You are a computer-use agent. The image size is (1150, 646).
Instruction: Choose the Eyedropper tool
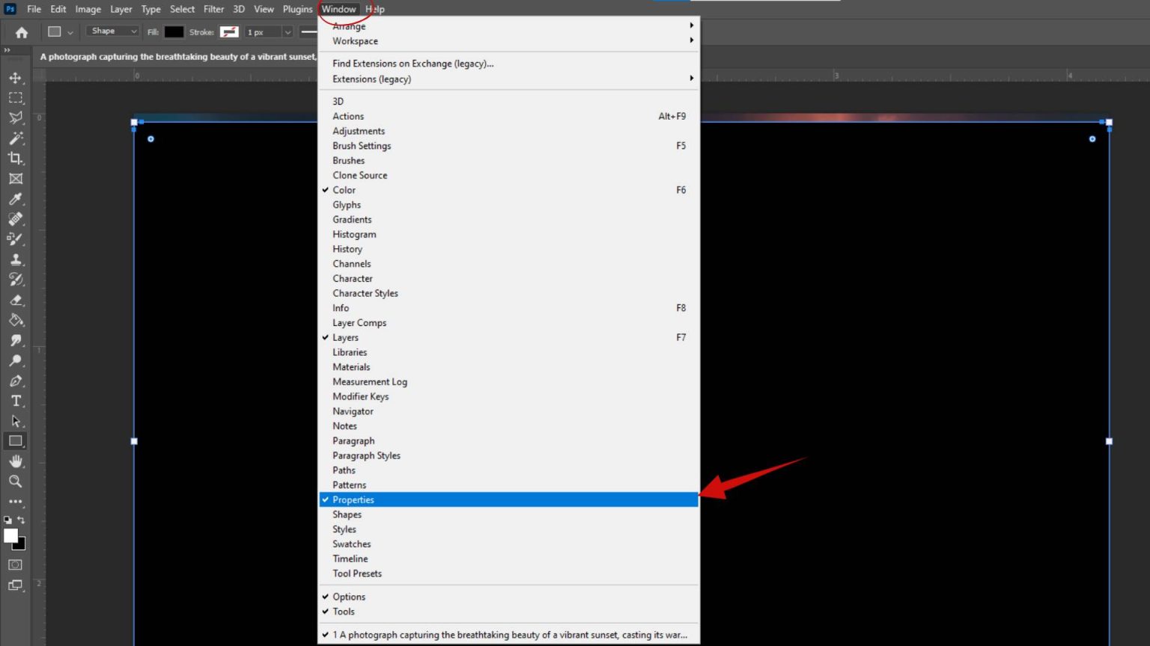[16, 199]
